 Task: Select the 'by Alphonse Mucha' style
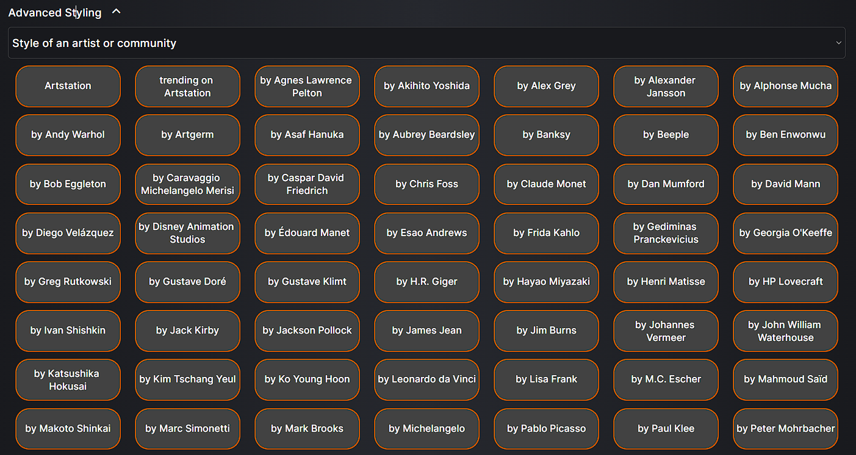[x=785, y=86]
